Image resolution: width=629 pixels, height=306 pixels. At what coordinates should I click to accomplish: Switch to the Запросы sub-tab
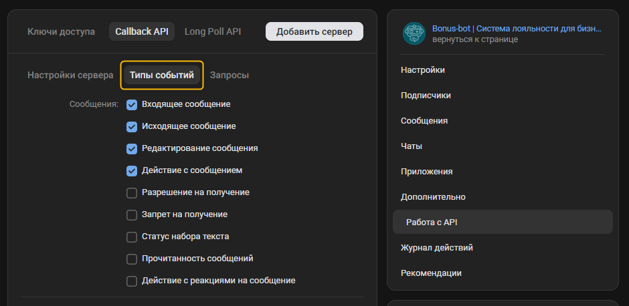click(x=230, y=75)
